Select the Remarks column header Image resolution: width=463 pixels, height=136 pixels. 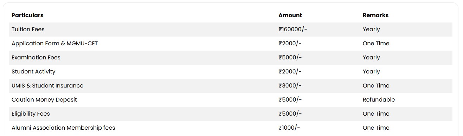[x=375, y=15]
